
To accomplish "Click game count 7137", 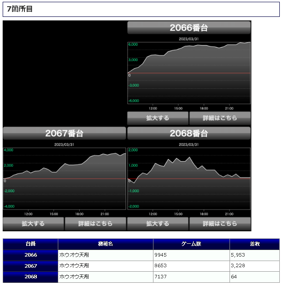I will [161, 277].
